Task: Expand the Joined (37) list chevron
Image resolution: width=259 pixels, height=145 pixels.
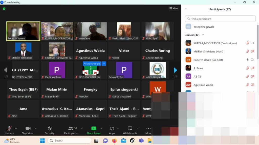Action: coord(203,35)
